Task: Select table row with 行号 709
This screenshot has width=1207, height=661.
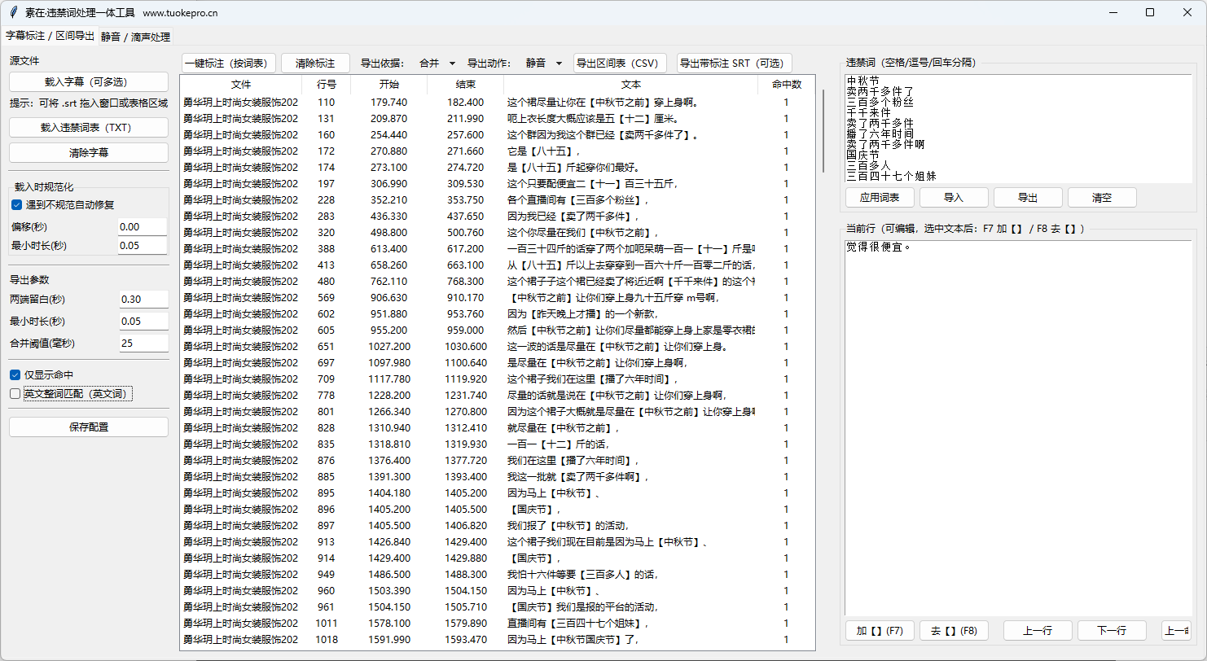Action: tap(498, 379)
